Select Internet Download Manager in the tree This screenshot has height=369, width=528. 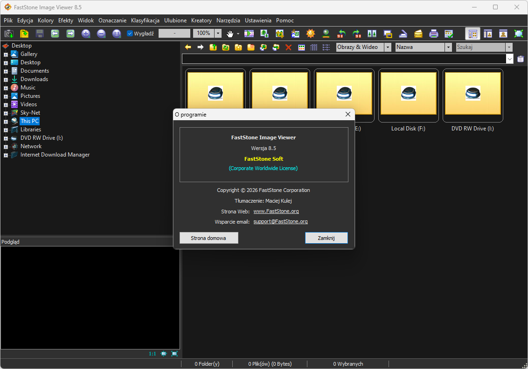(x=55, y=155)
